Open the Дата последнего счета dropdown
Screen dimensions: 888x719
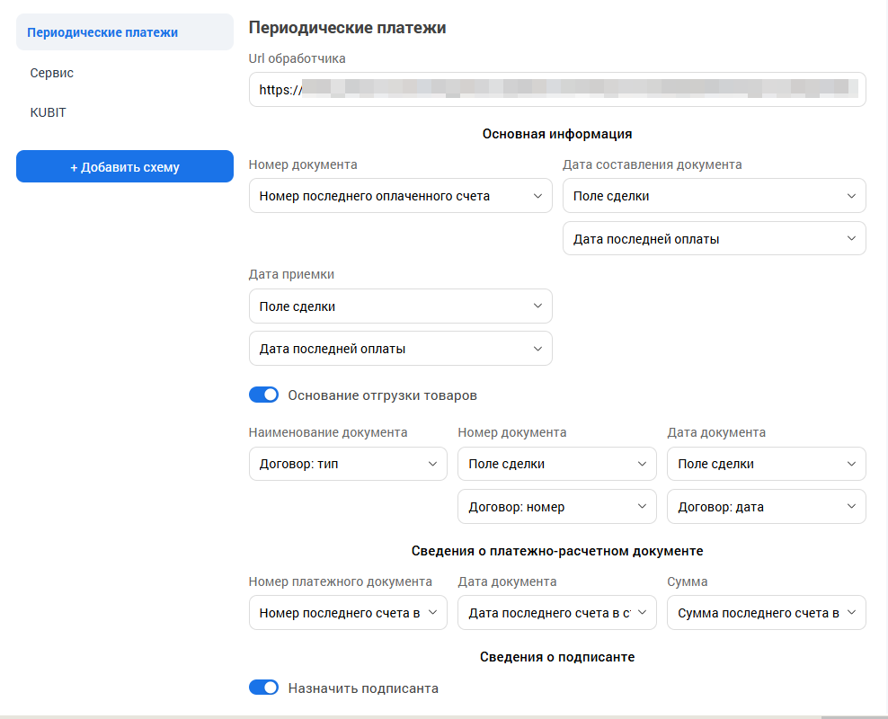556,613
